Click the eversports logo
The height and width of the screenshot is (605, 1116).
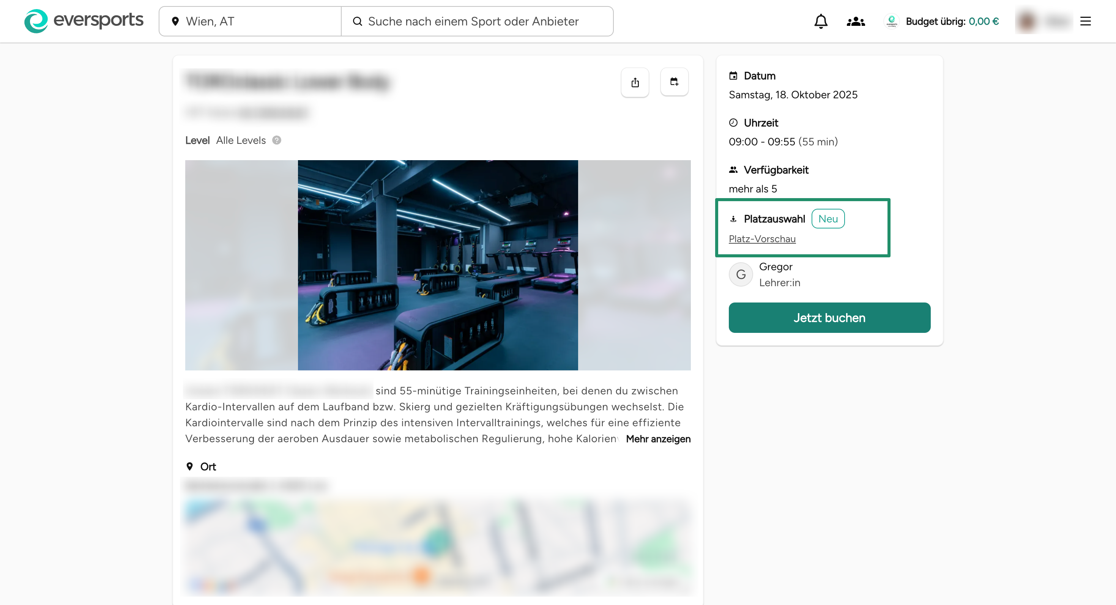[84, 21]
